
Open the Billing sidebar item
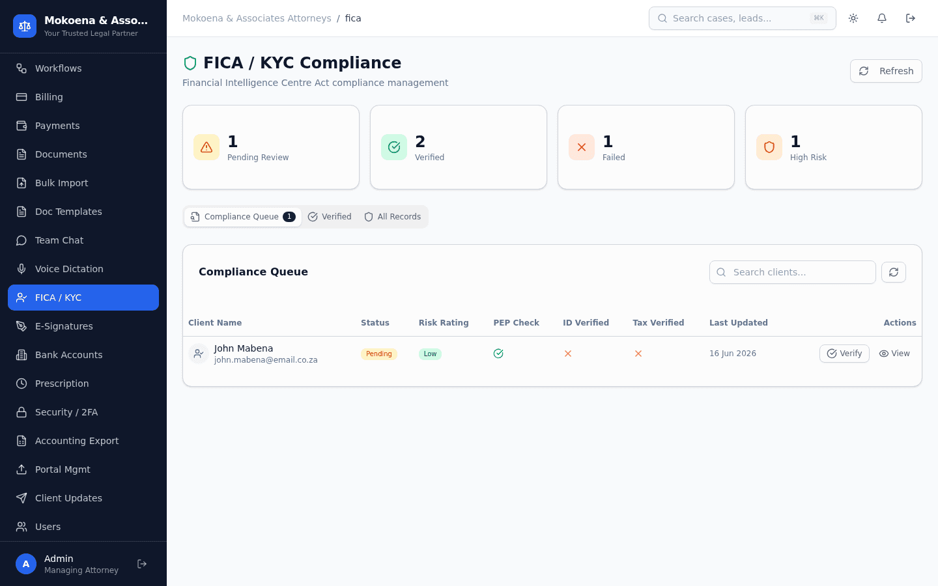pos(83,97)
